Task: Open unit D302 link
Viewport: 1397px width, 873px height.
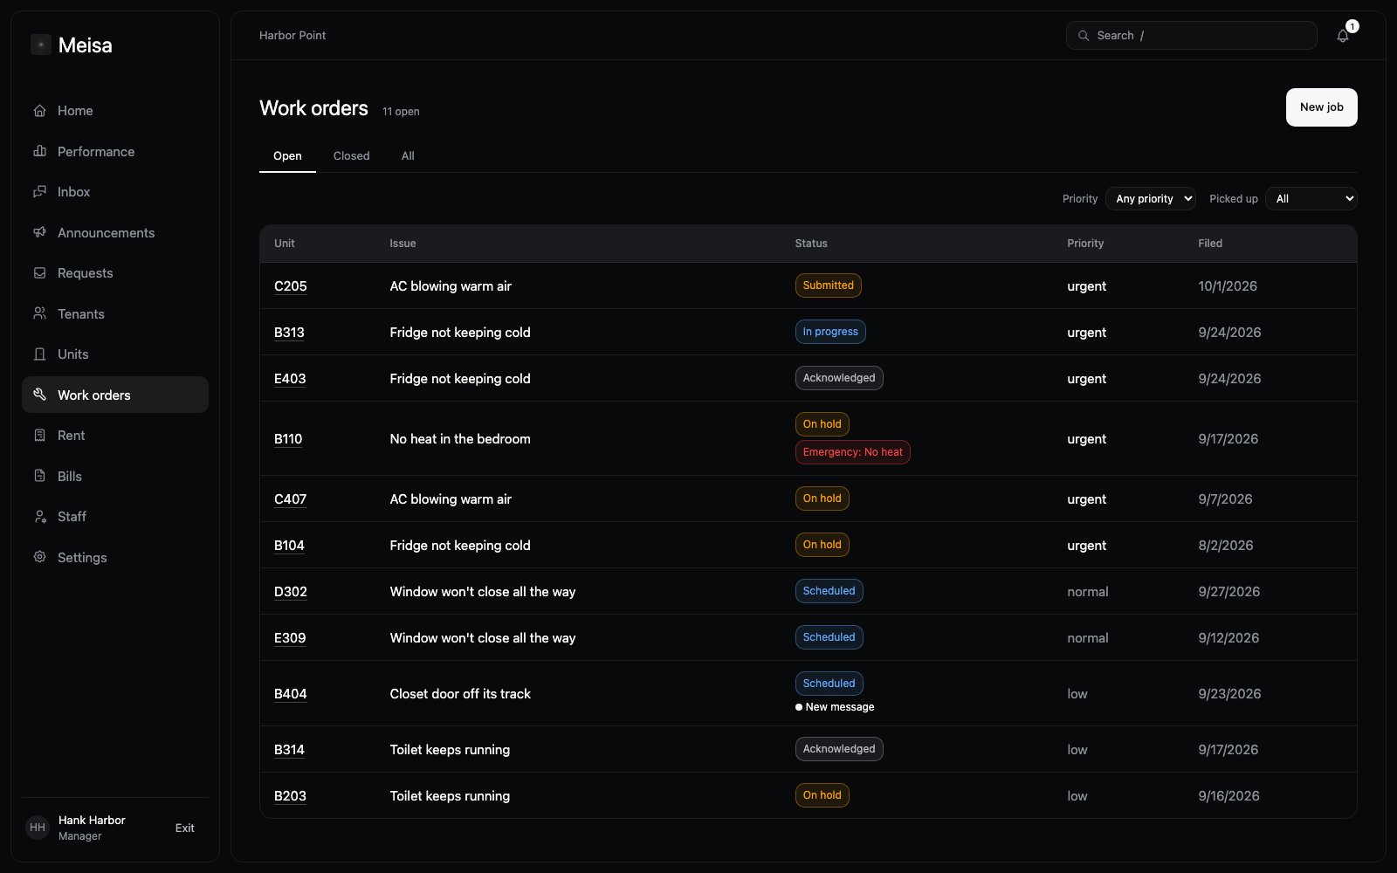Action: tap(291, 592)
